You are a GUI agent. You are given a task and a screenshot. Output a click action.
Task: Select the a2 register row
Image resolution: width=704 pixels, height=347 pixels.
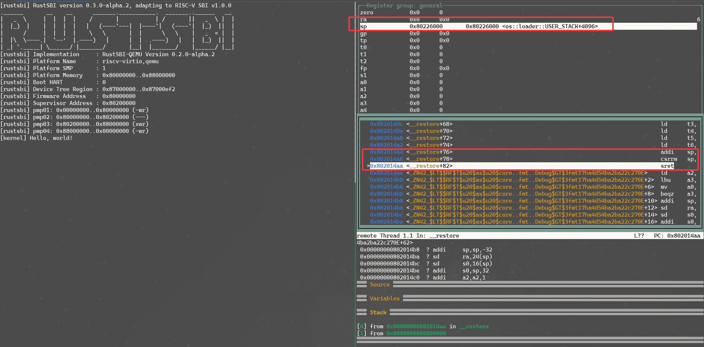coord(402,96)
